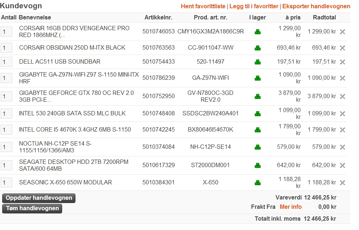Remove CORSAIR OBSIDIAN 250D from cart
Screen dimensions: 359x230
(x=342, y=48)
